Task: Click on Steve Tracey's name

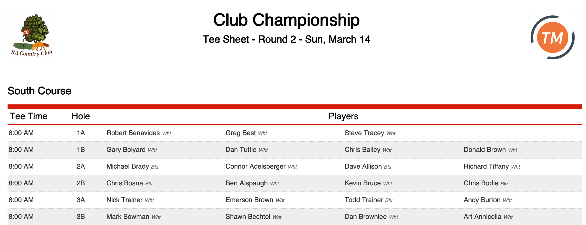Action: point(364,133)
